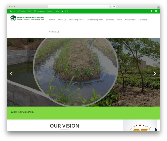Image resolution: width=167 pixels, height=141 pixels.
Task: Click the SERI link in top bar
Action: (x=66, y=11)
